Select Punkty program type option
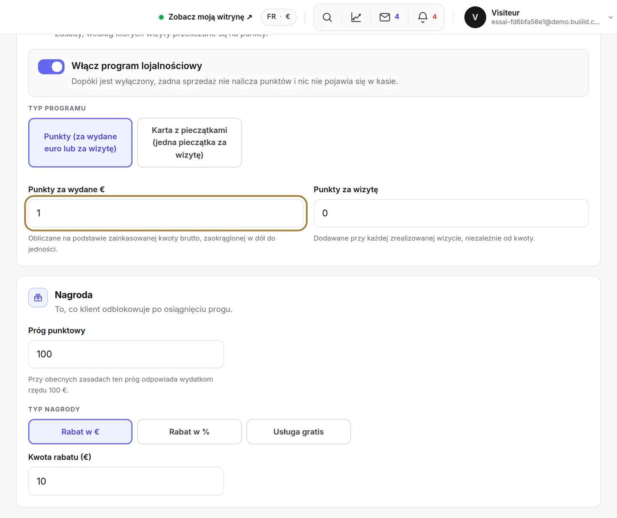Screen dimensions: 617x518 coord(80,143)
